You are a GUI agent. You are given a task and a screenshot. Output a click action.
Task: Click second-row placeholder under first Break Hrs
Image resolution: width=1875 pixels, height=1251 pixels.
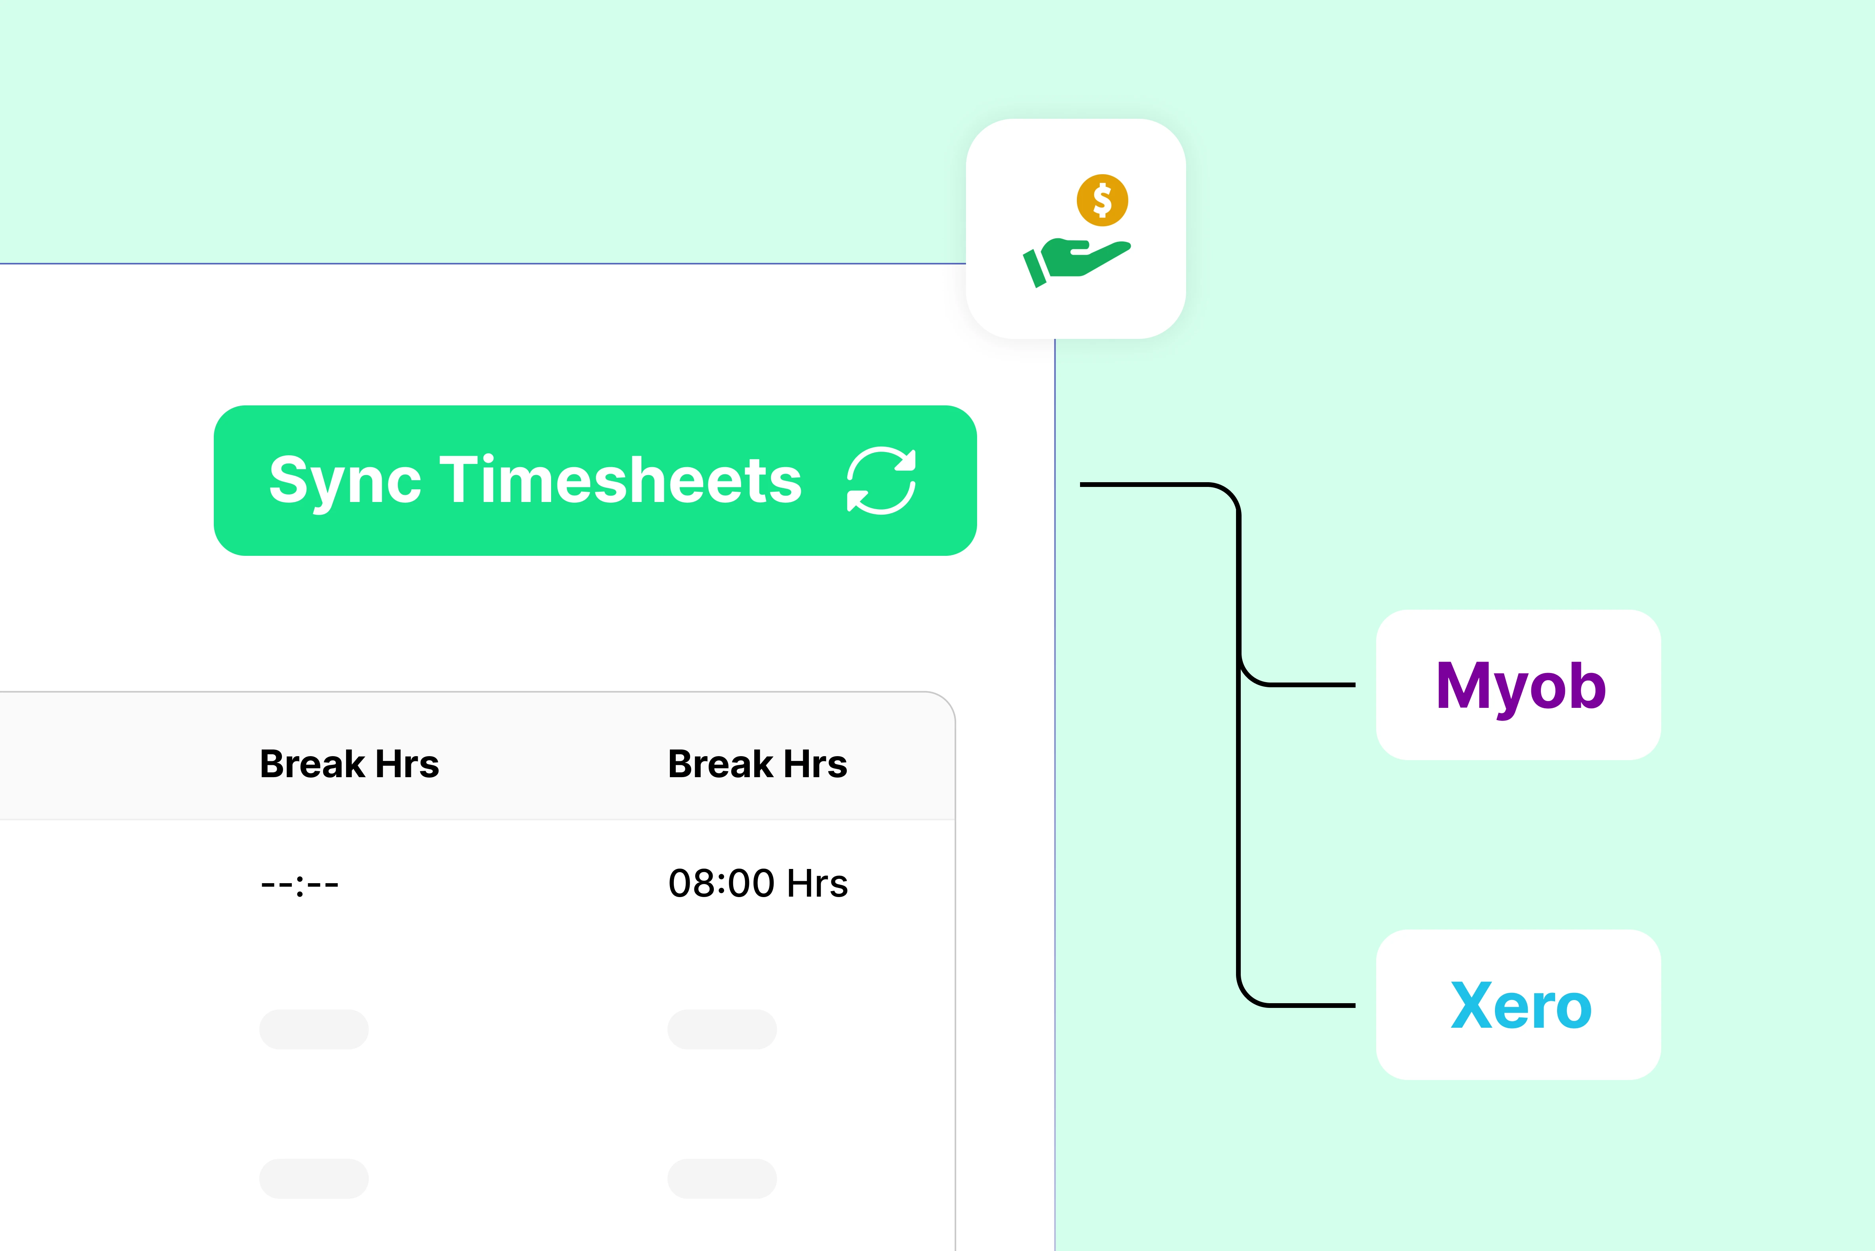click(x=314, y=1029)
